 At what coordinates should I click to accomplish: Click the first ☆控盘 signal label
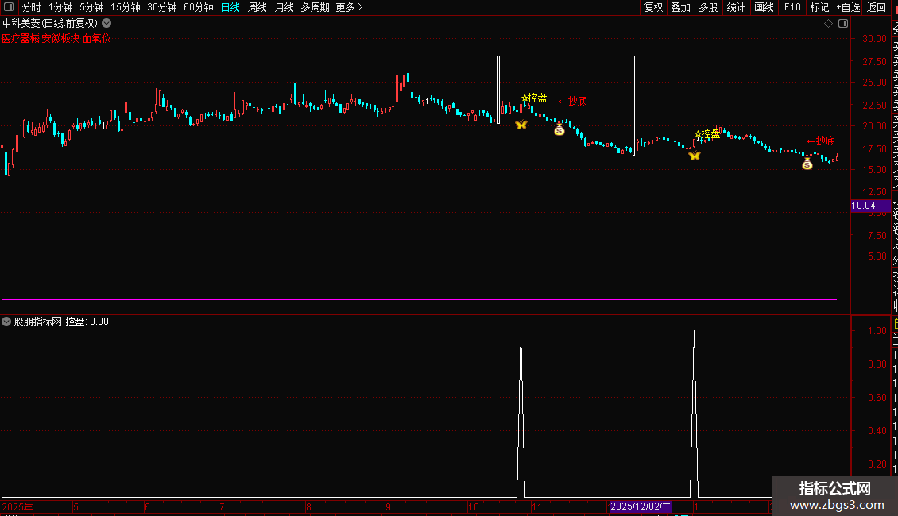[x=534, y=98]
